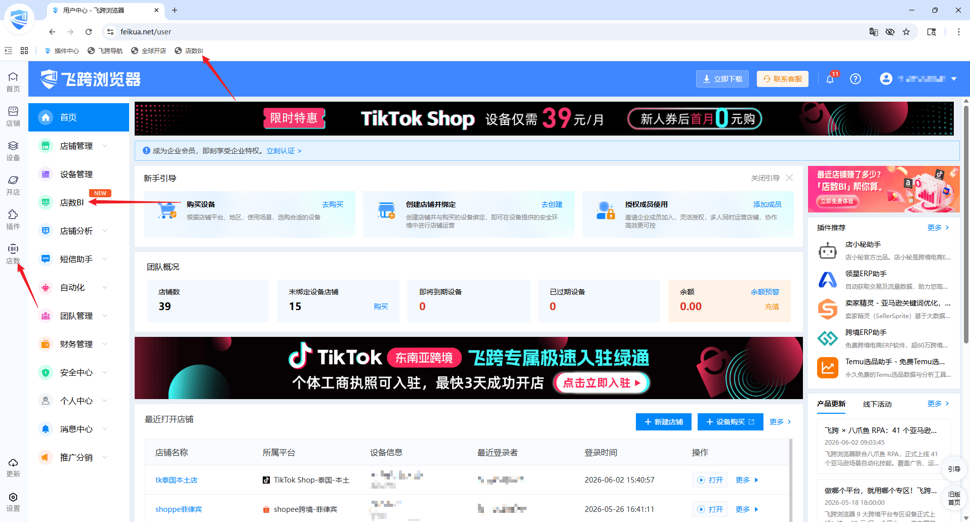This screenshot has height=522, width=970.
Task: Open 更新 in the narrow left rail
Action: coord(13,467)
